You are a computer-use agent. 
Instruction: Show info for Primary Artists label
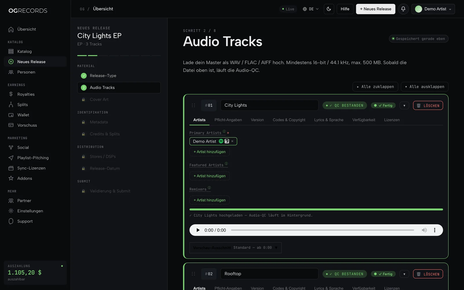coord(224,131)
